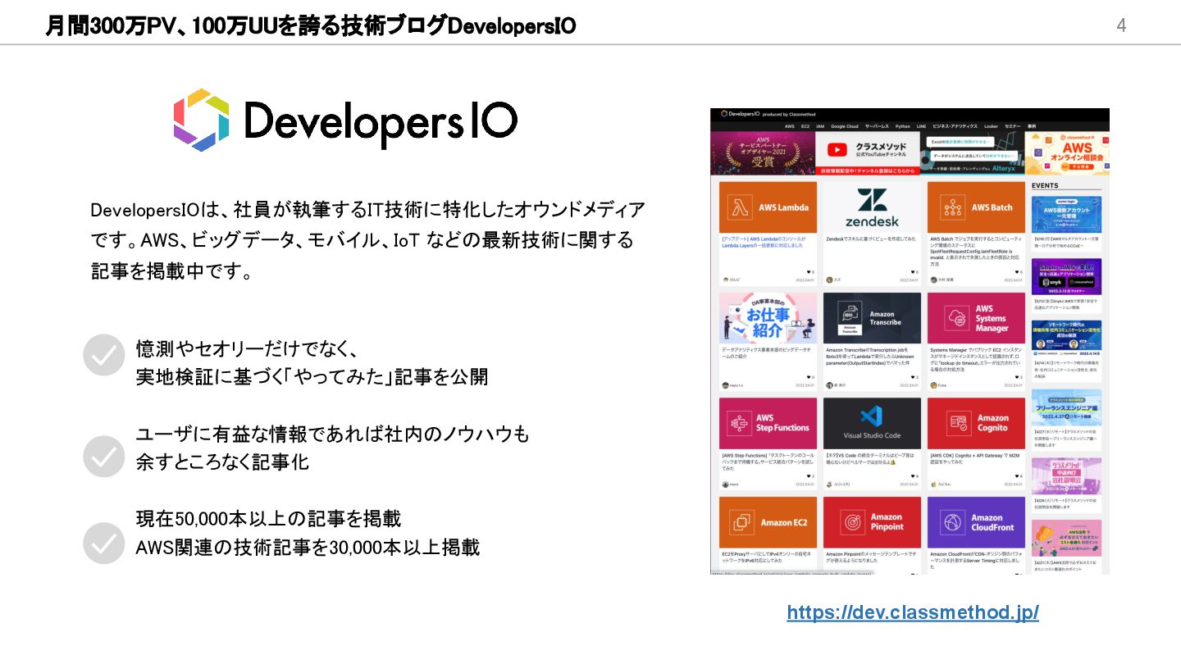The image size is (1181, 664).
Task: Open the コスト最適化 event banner
Action: pyautogui.click(x=1066, y=538)
